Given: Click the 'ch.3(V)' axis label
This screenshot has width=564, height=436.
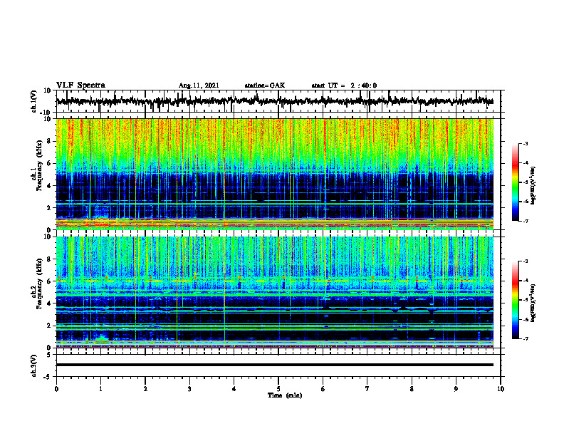Looking at the screenshot, I should (x=34, y=365).
